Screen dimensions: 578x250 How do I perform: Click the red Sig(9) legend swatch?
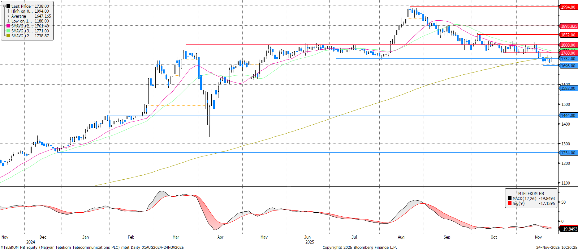(509, 203)
